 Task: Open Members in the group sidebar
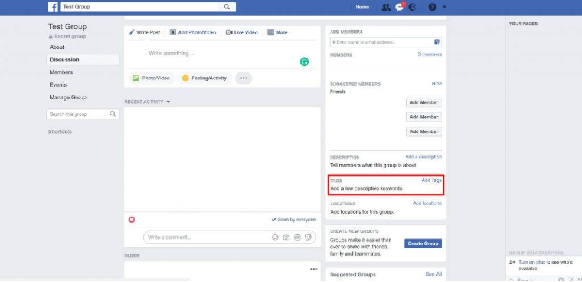pos(61,72)
